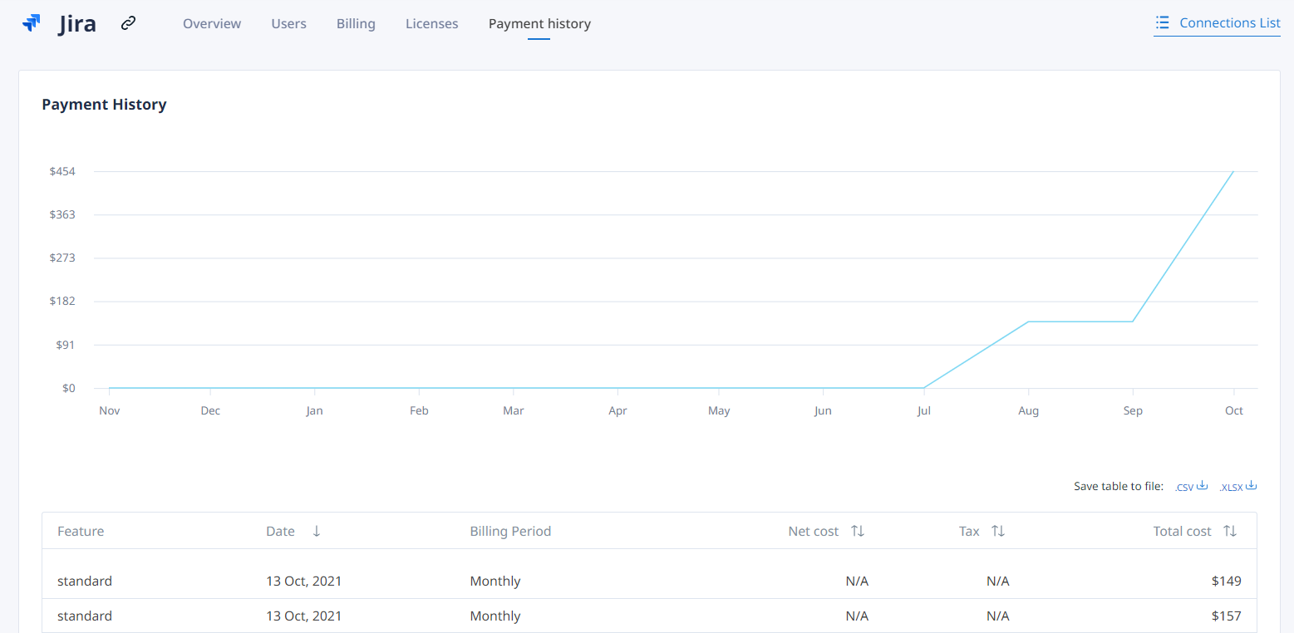Switch to the Users tab
The height and width of the screenshot is (633, 1294).
[x=288, y=23]
